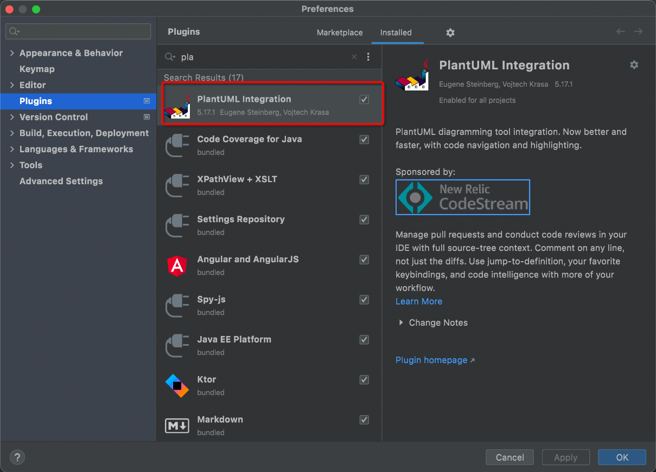This screenshot has height=472, width=656.
Task: Click the Angular and AngularJS logo icon
Action: [x=177, y=266]
